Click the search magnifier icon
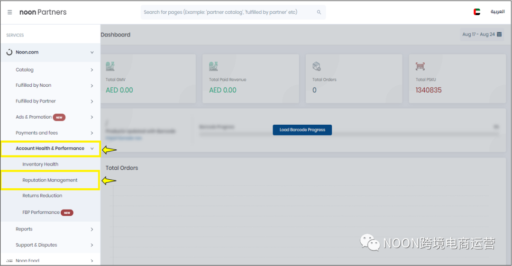Viewport: 512px width, 266px height. tap(319, 12)
